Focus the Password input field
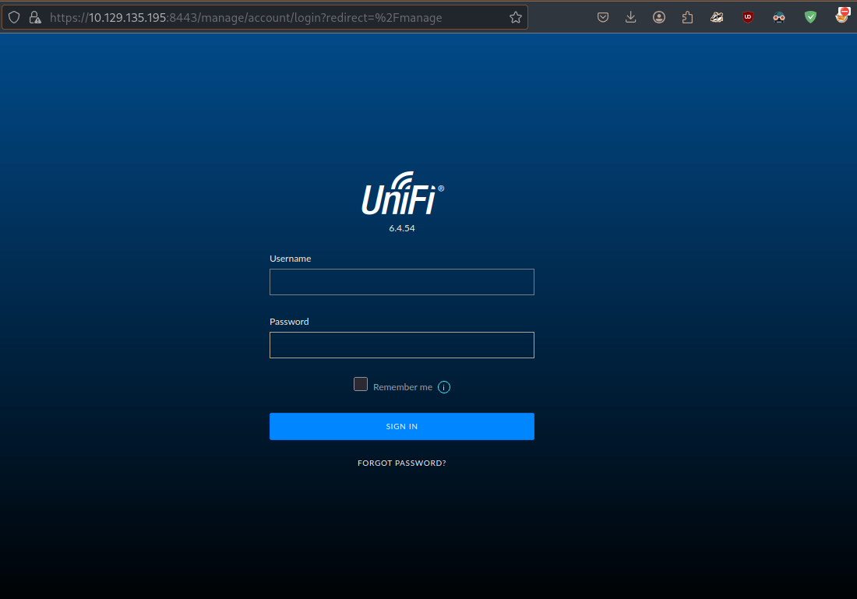 402,345
